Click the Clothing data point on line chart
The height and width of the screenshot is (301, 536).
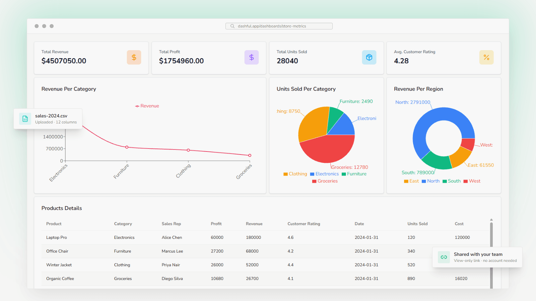coord(188,150)
